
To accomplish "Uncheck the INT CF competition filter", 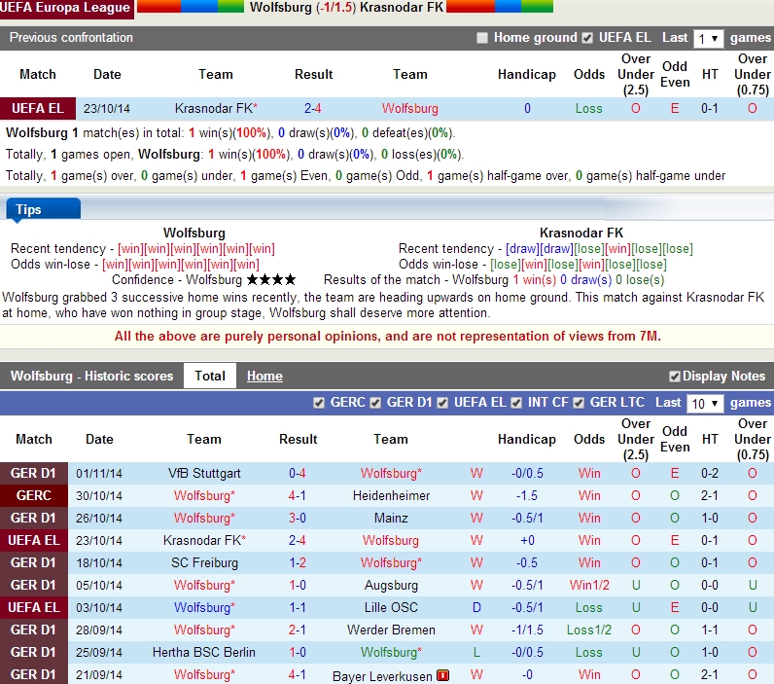I will (x=516, y=403).
